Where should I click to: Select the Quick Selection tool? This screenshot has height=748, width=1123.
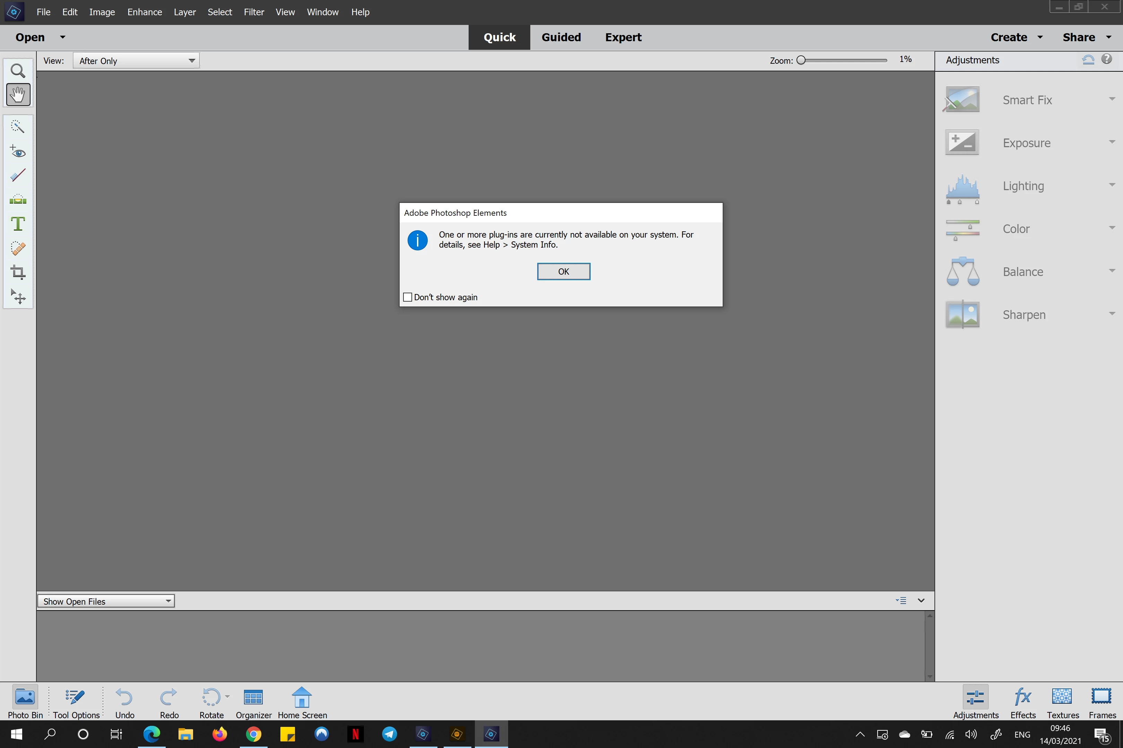(18, 126)
